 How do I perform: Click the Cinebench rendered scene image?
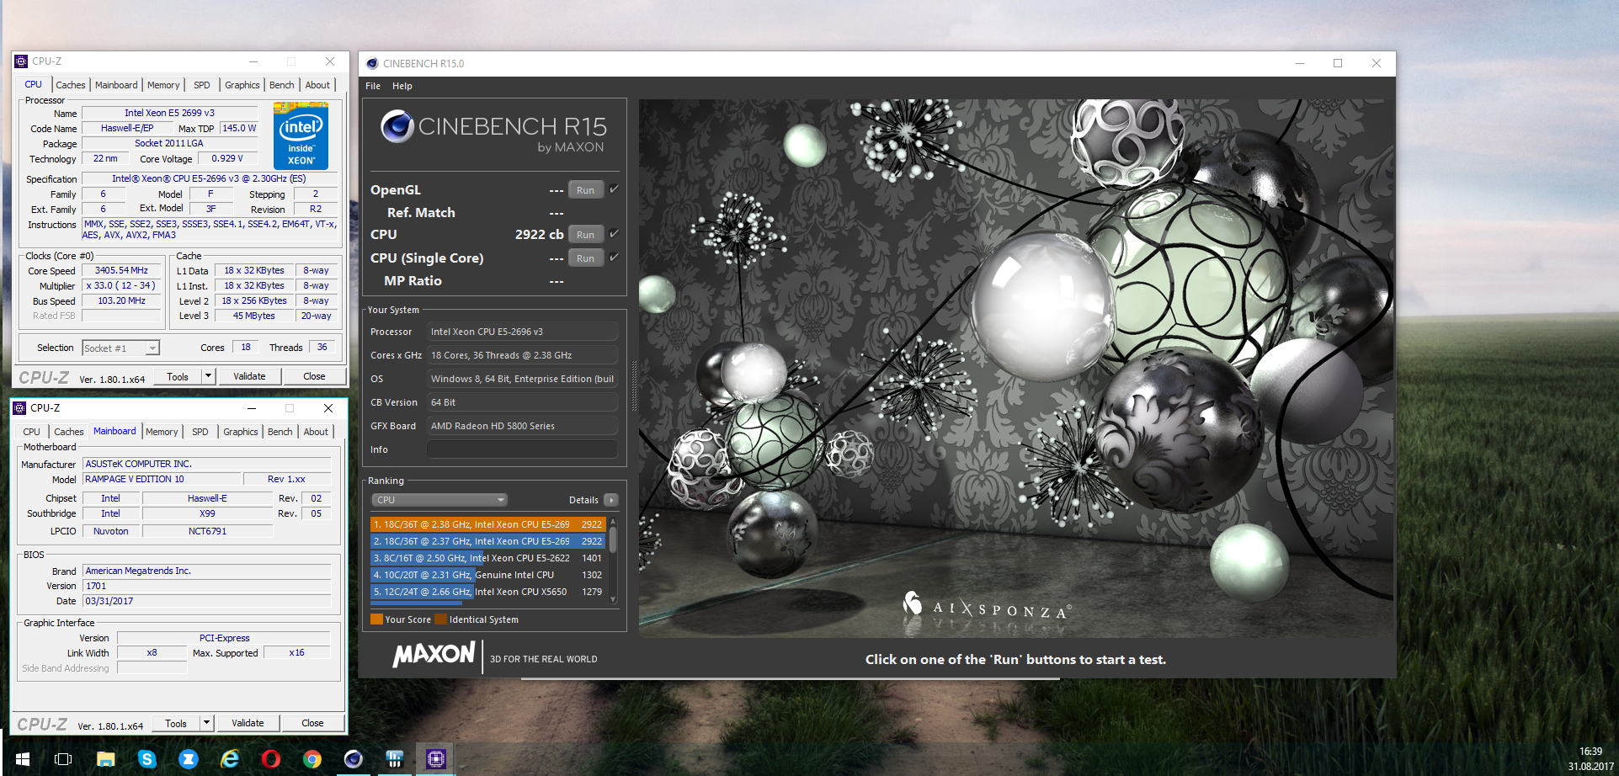click(1015, 368)
